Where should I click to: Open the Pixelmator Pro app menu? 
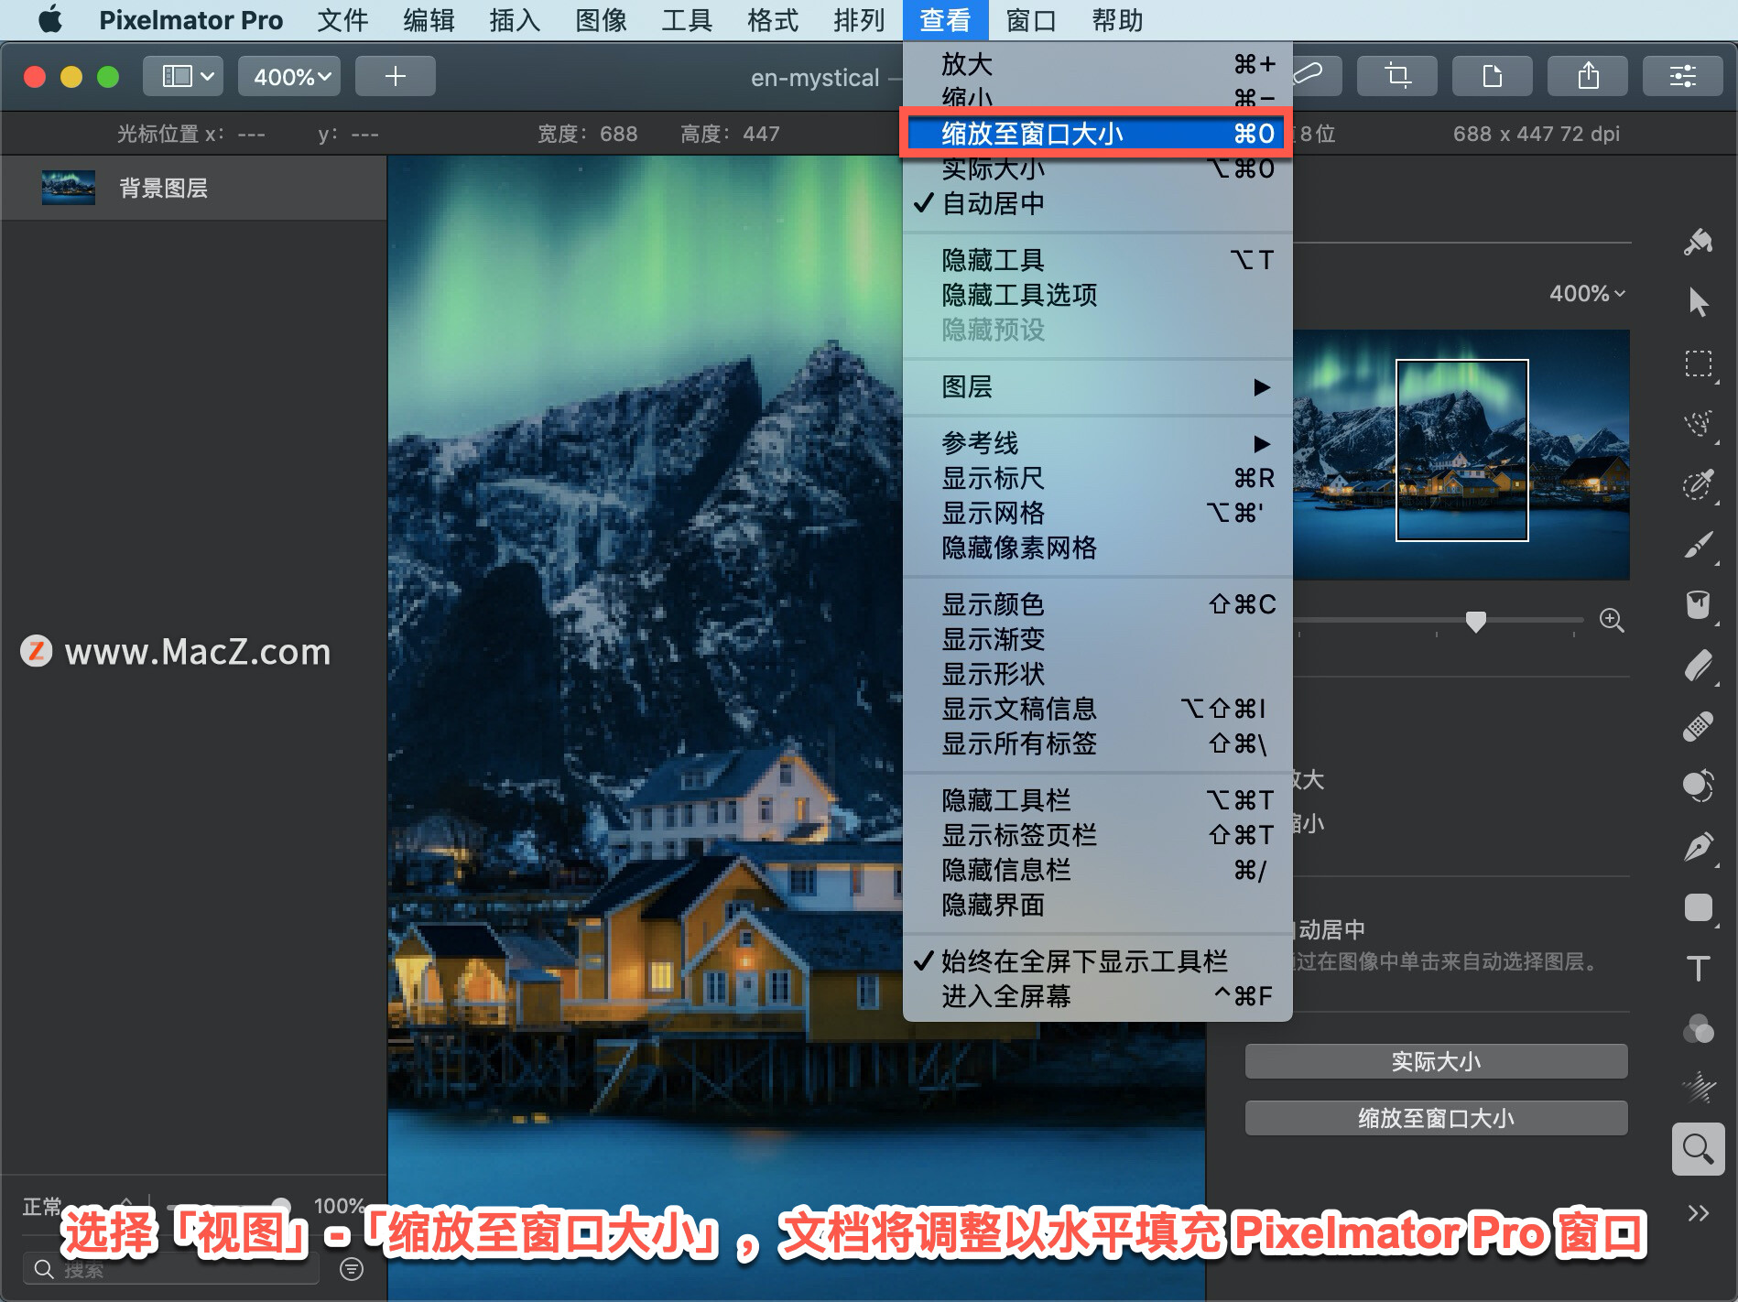click(190, 20)
